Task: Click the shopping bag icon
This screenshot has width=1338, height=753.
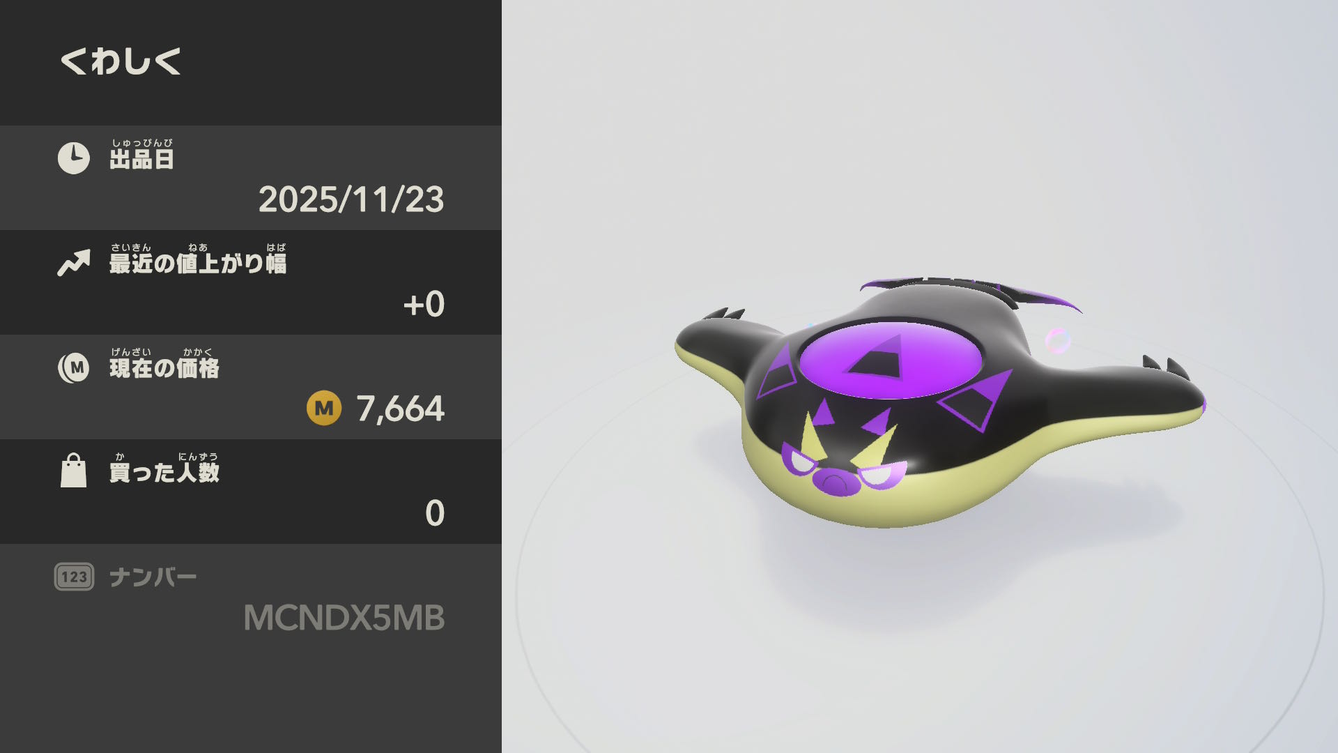Action: point(73,471)
